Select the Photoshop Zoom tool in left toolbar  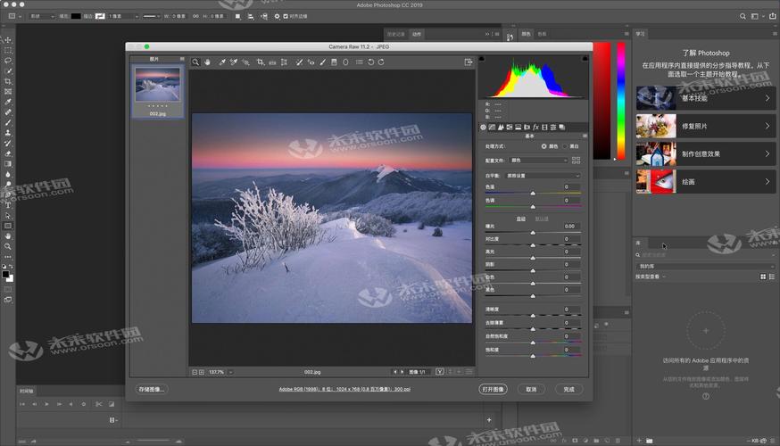8,246
